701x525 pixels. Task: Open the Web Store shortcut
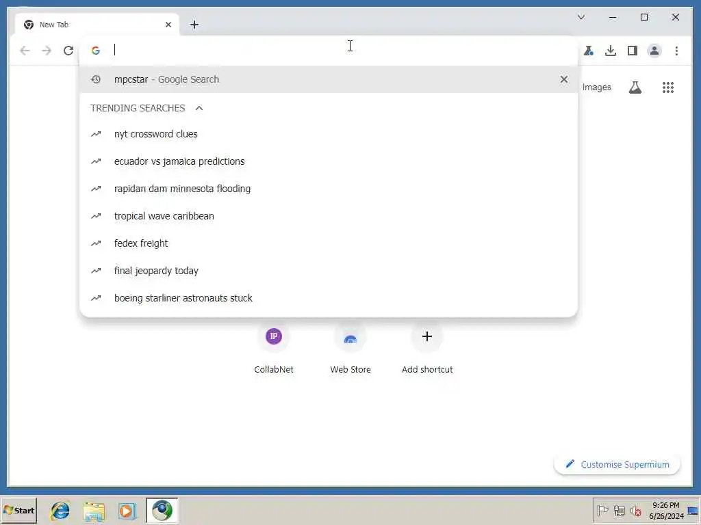[x=350, y=349]
